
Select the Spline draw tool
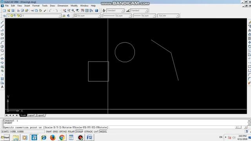[2, 54]
